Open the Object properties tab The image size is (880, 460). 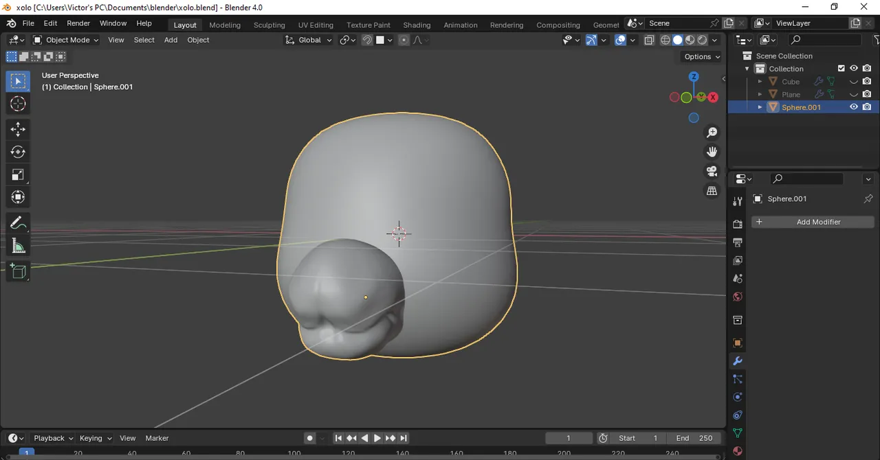(x=738, y=343)
